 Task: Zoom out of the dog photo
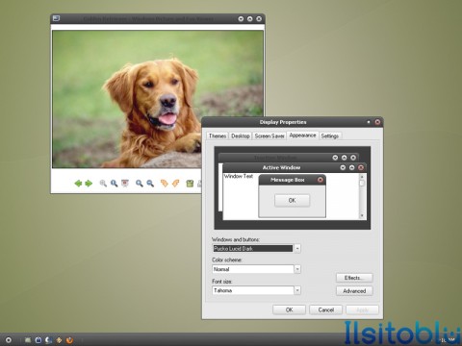[x=150, y=184]
